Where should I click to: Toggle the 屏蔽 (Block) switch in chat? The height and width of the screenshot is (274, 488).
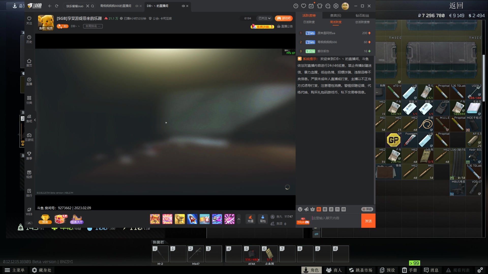[x=367, y=209]
